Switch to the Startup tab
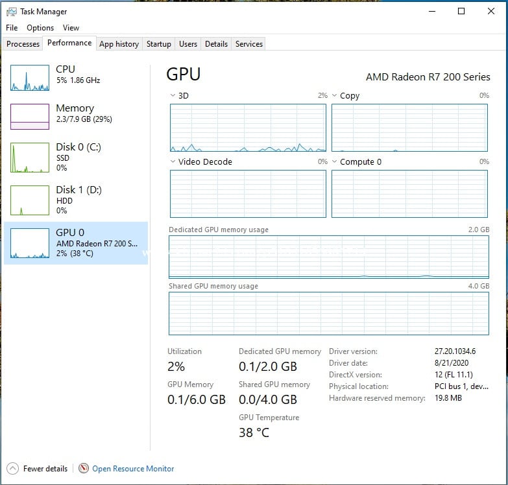The width and height of the screenshot is (508, 485). coord(158,44)
